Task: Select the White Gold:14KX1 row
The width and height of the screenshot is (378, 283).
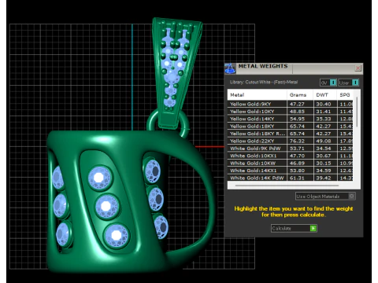Action: coord(290,171)
